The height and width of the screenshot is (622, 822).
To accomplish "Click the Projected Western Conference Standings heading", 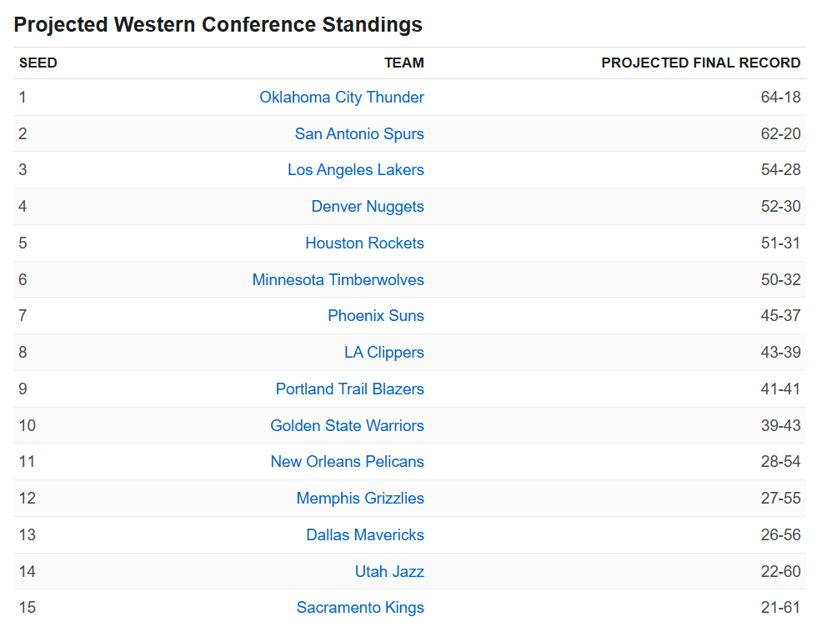I will click(218, 25).
